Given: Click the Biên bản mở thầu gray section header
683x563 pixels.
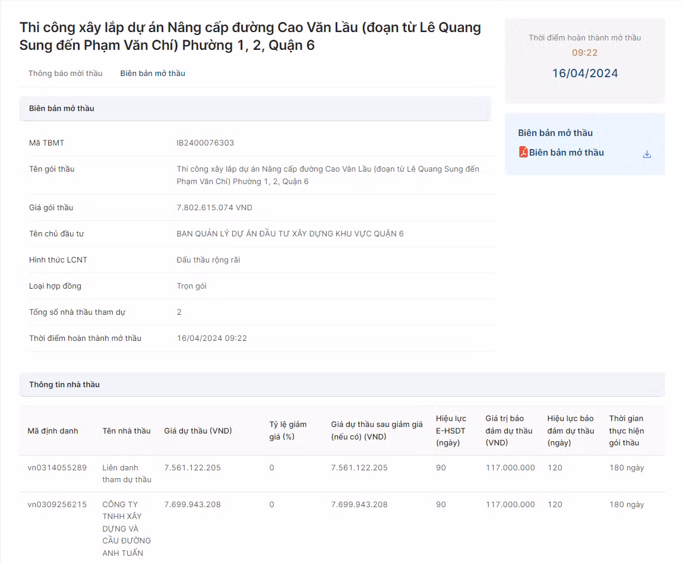Looking at the screenshot, I should [x=62, y=108].
